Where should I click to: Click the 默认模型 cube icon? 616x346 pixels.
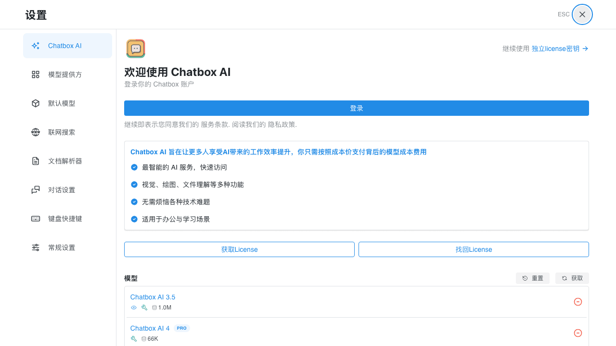(x=35, y=103)
